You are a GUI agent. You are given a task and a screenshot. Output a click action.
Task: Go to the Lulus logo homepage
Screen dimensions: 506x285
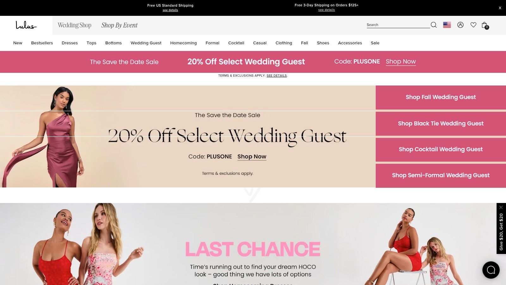[x=26, y=25]
